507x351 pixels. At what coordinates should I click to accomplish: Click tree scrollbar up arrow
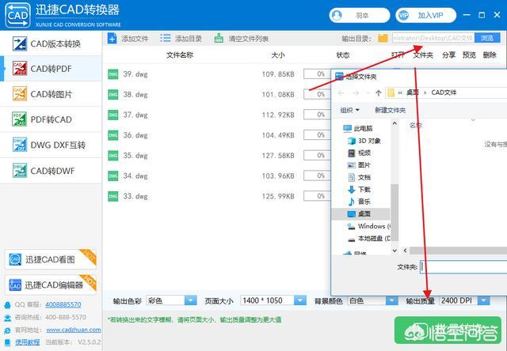pos(395,123)
